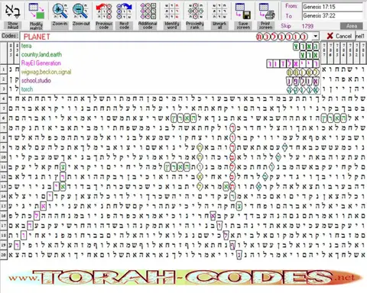Click row number 6 header
The height and width of the screenshot is (293, 367).
coord(3,118)
